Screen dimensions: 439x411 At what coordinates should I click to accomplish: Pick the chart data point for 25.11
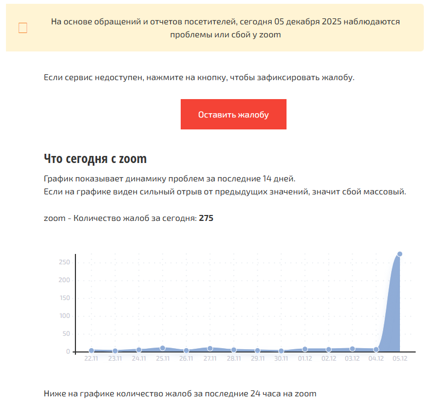click(162, 348)
